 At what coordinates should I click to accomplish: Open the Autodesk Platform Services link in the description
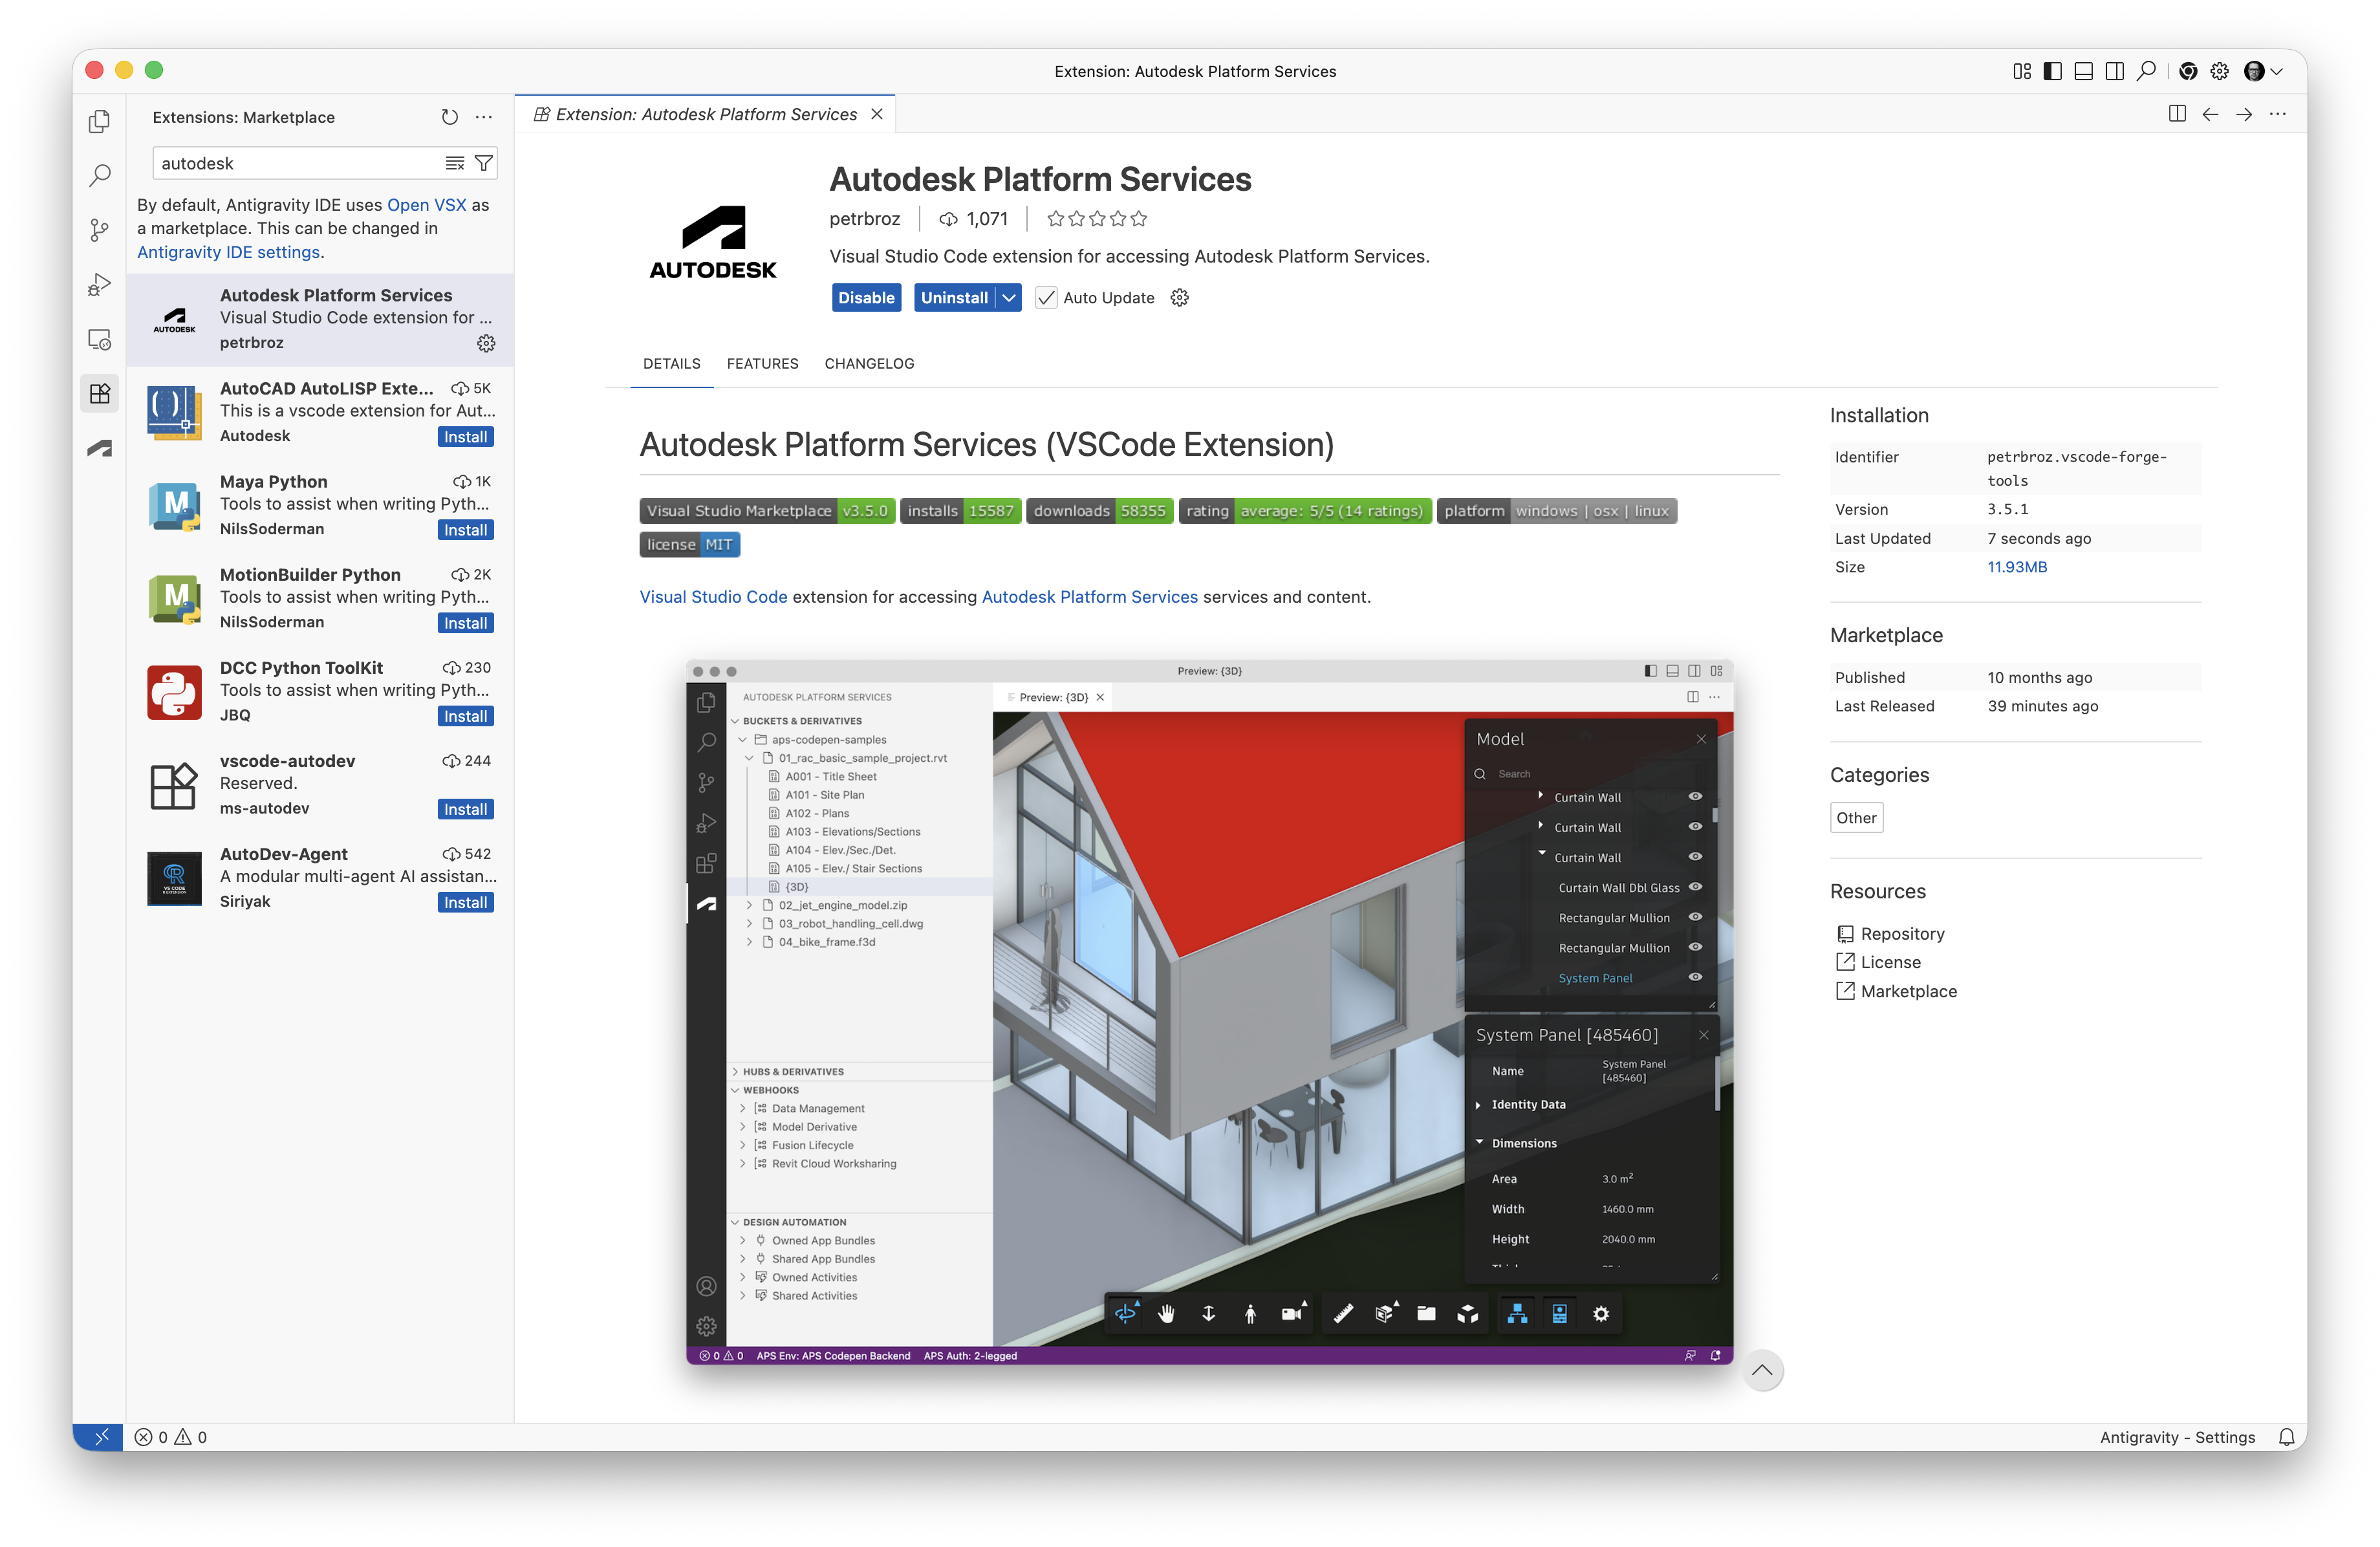1090,597
